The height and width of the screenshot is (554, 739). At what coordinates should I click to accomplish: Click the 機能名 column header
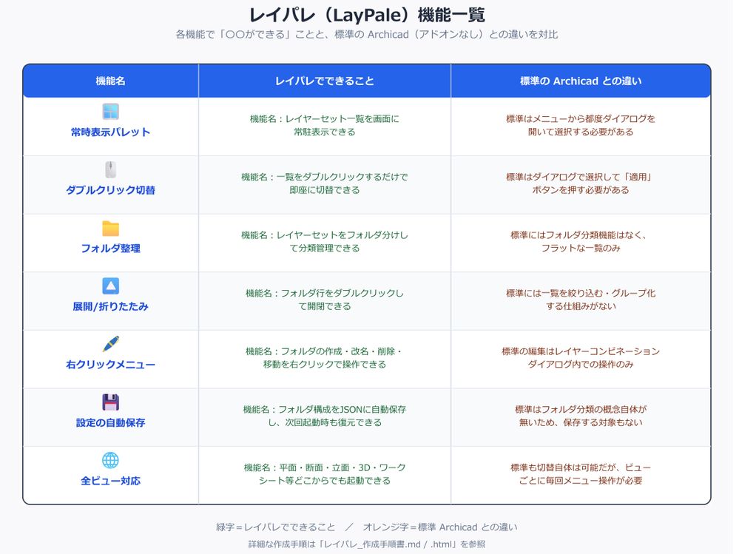coord(111,81)
